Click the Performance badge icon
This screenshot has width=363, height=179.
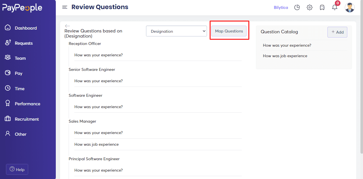point(8,103)
